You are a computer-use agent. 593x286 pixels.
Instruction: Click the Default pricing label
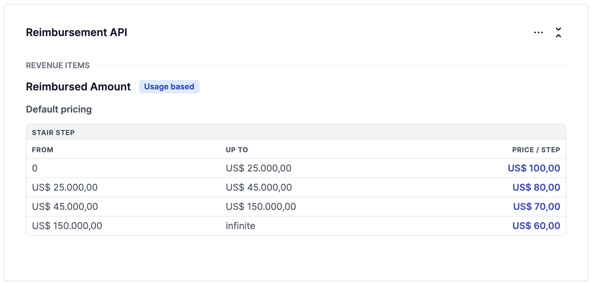point(59,109)
